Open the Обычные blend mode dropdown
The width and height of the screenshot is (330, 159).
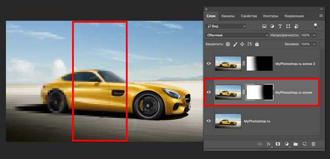click(x=237, y=35)
